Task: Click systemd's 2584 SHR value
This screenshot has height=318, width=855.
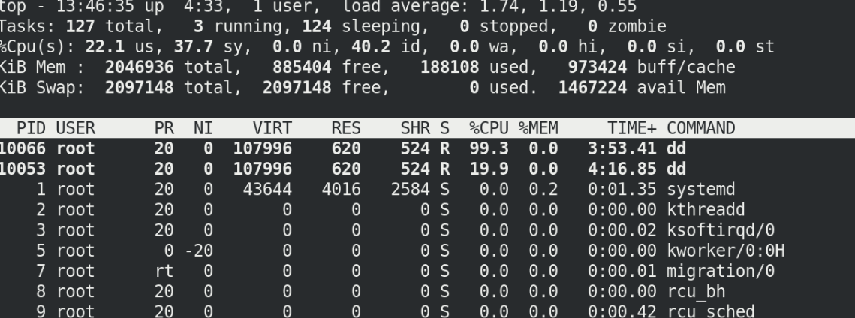Action: (410, 190)
